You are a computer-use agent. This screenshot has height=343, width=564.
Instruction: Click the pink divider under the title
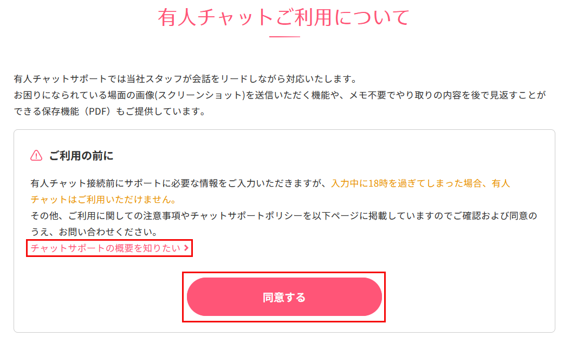[x=283, y=38]
